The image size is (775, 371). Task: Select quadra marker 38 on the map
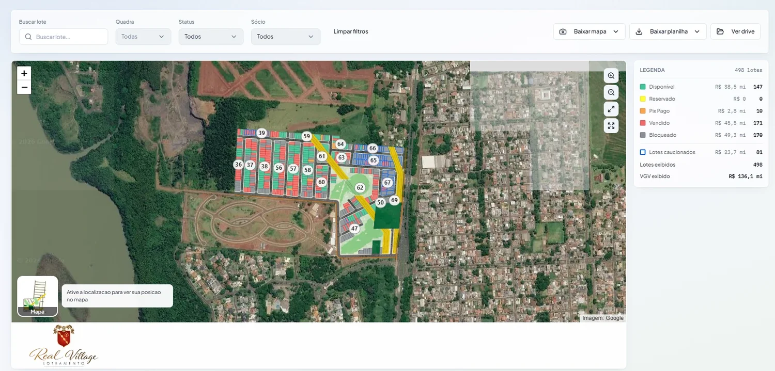[265, 166]
